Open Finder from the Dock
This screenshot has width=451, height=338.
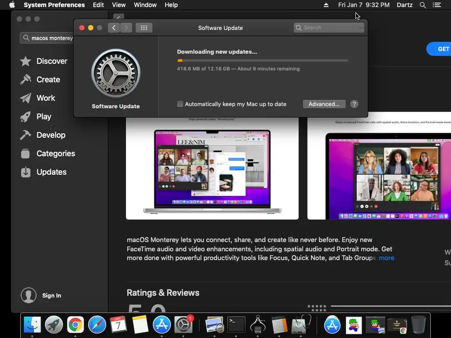[32, 325]
